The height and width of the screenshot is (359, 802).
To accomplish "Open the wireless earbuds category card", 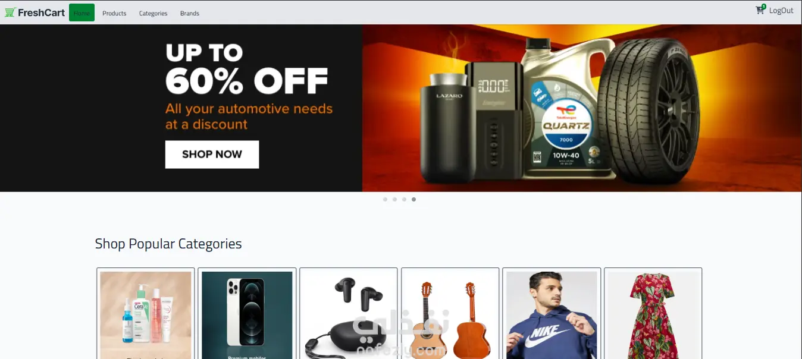I will (349, 313).
